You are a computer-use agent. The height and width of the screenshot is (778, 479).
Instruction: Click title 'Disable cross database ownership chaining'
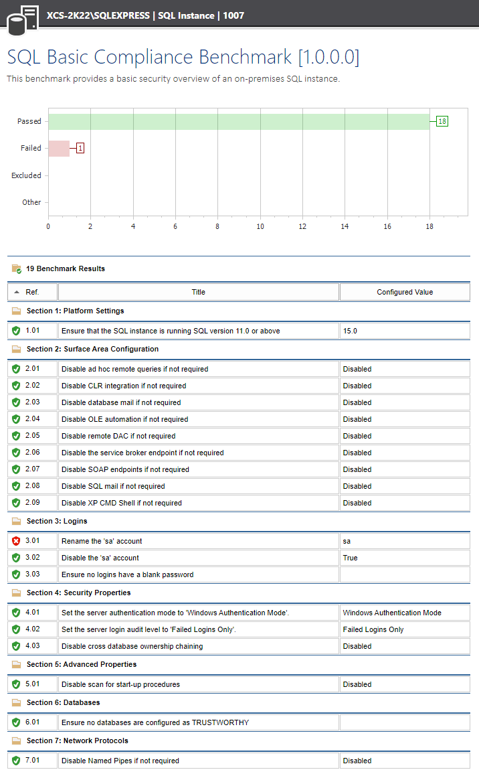[132, 646]
